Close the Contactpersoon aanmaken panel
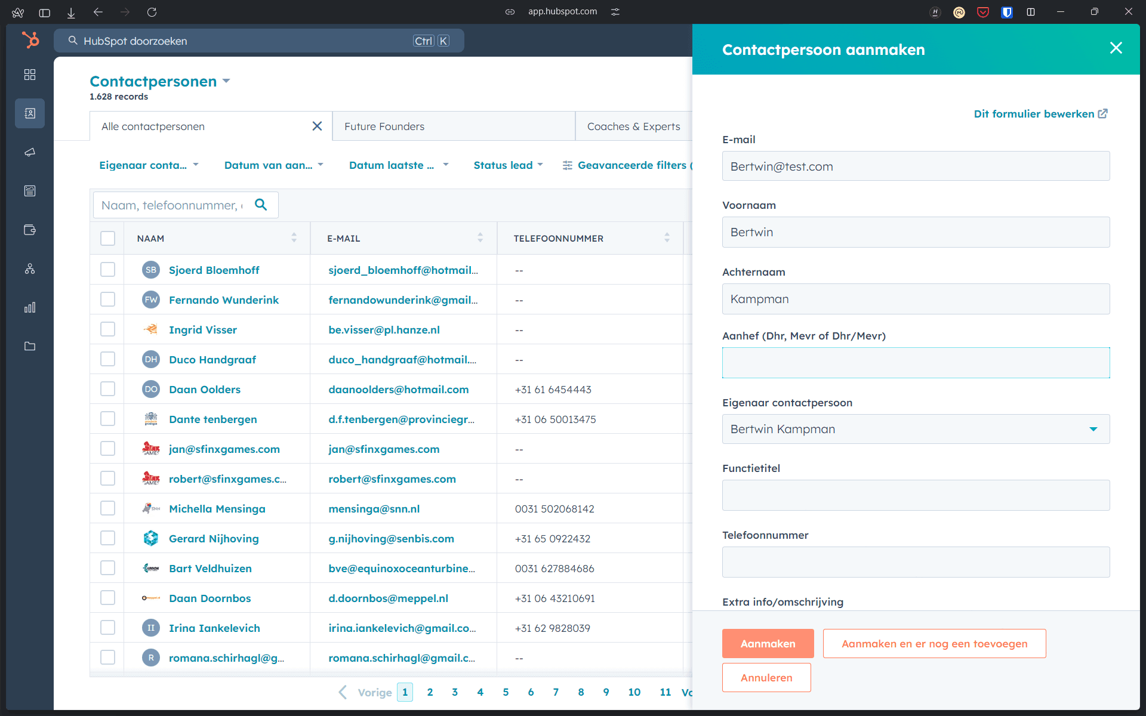This screenshot has width=1146, height=716. click(1116, 48)
